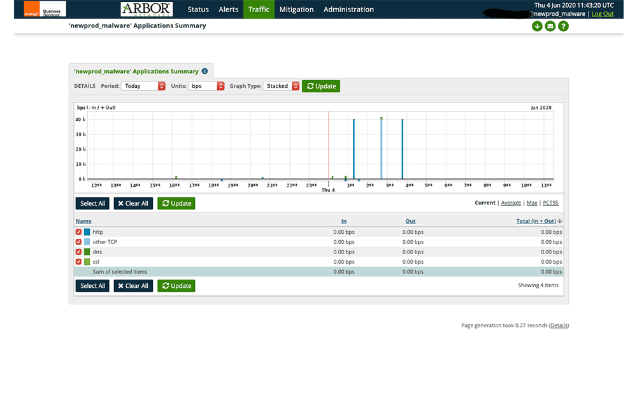
Task: Click the download icon in header
Action: (x=537, y=26)
